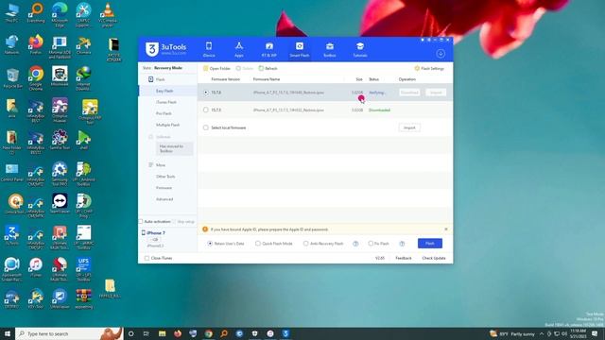The height and width of the screenshot is (340, 605).
Task: Select Anti-Recovery Flash option
Action: tap(305, 244)
